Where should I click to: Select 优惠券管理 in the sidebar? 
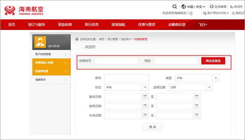(51, 71)
